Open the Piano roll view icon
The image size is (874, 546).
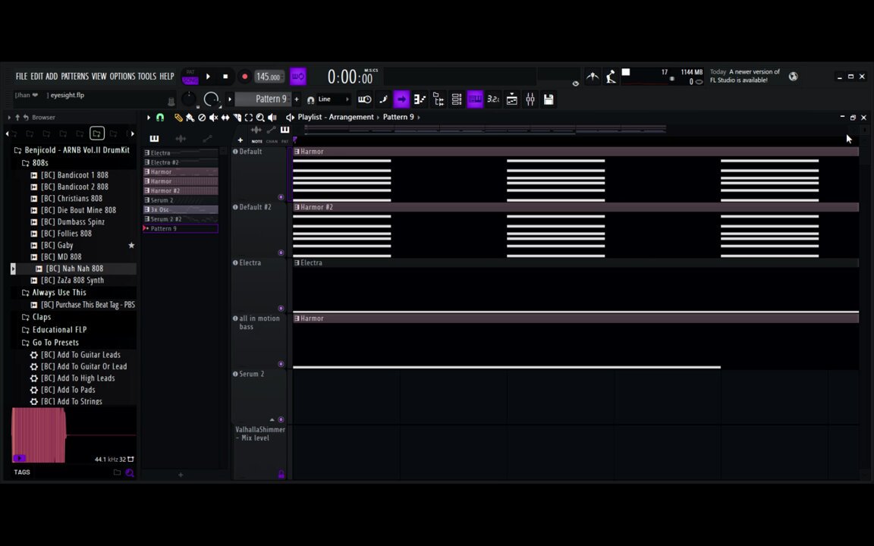pyautogui.click(x=475, y=99)
